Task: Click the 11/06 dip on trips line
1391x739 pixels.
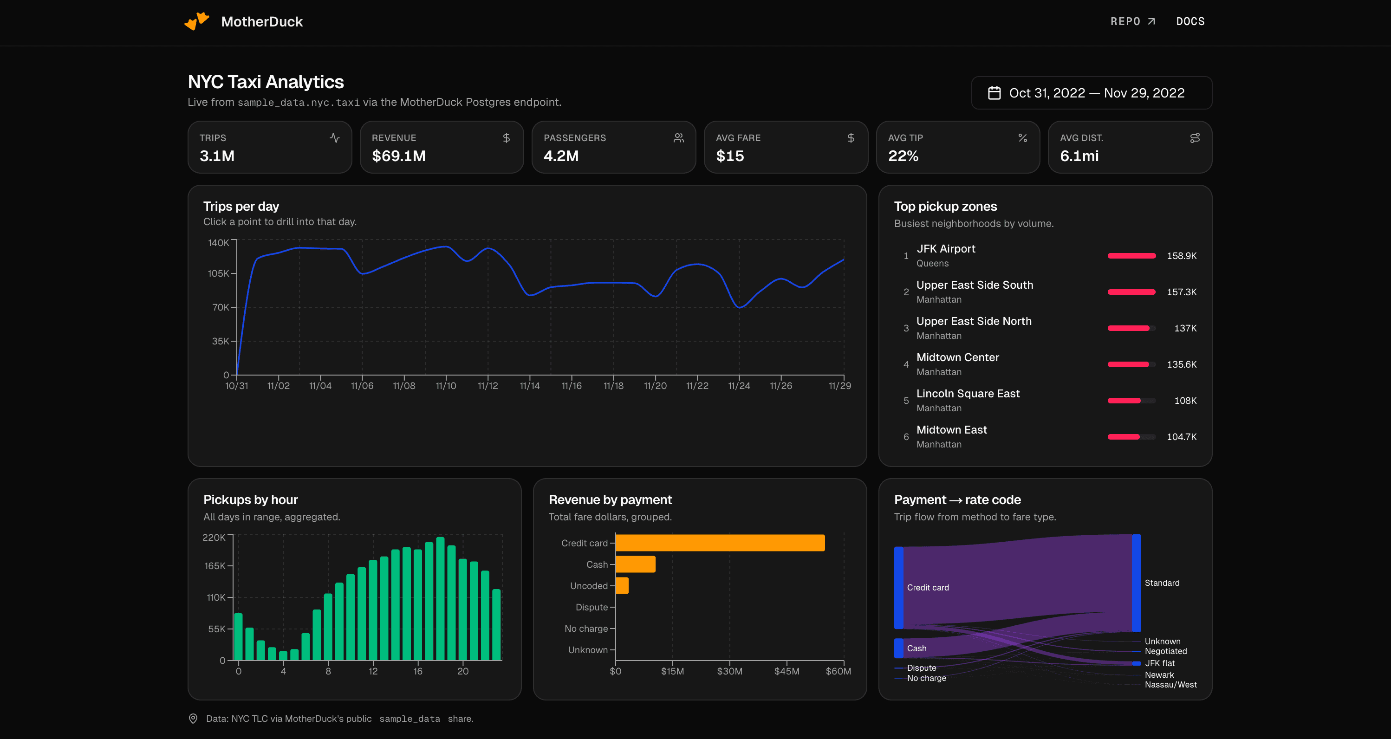Action: point(362,274)
